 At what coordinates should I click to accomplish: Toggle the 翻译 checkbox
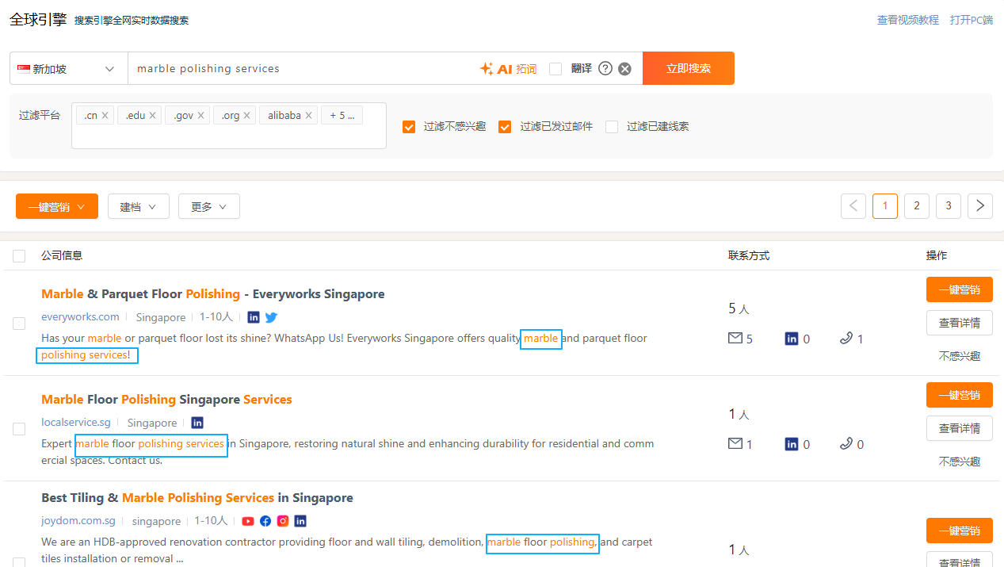[x=555, y=69]
